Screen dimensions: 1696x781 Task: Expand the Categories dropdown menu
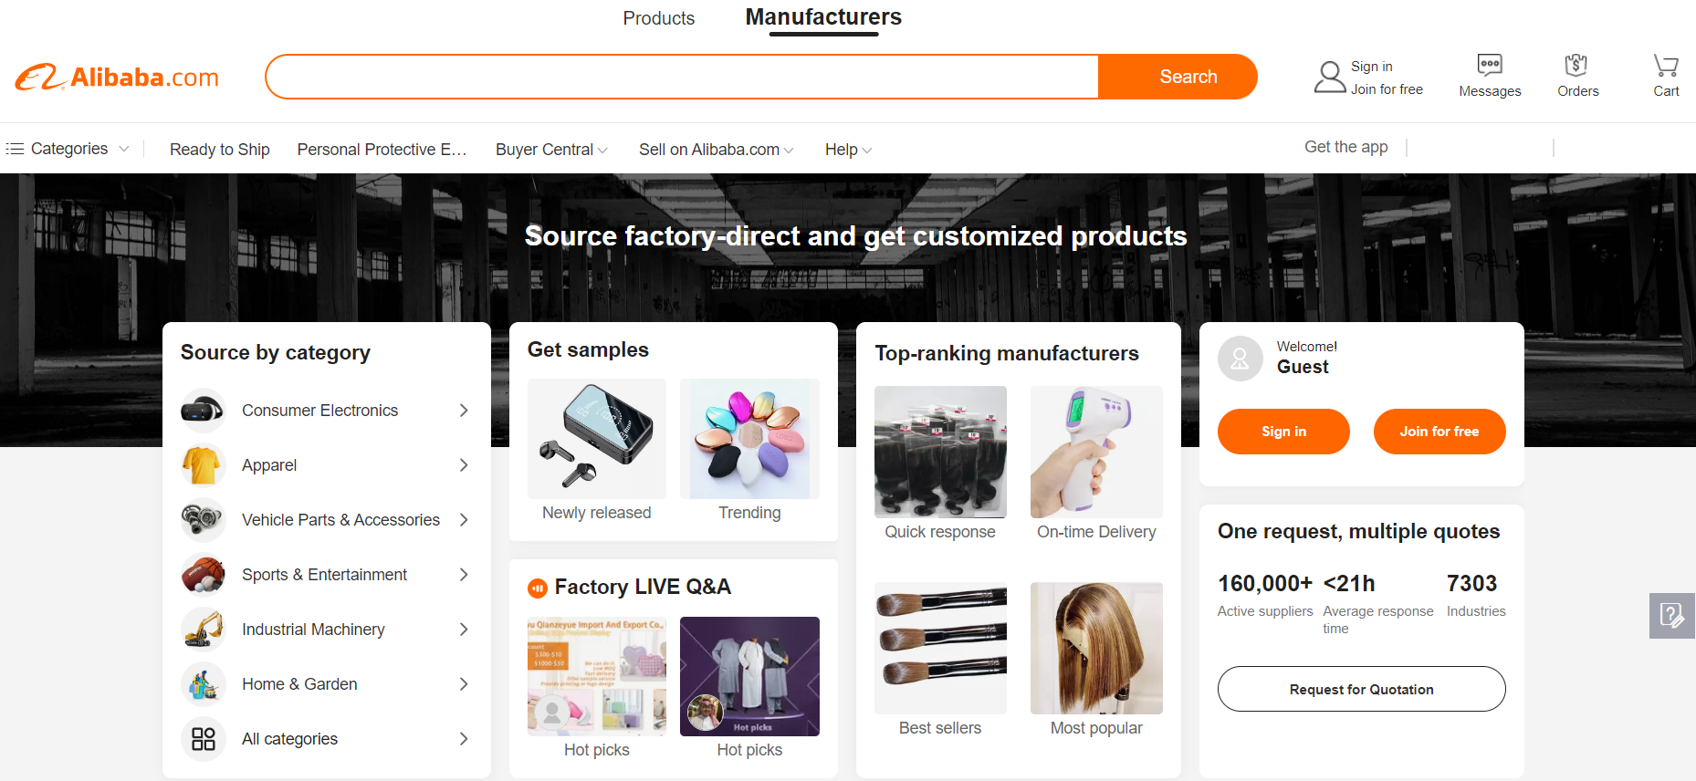(68, 149)
